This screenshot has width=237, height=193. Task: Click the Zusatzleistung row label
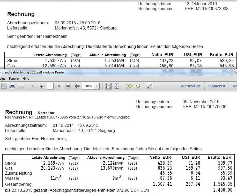18,173
